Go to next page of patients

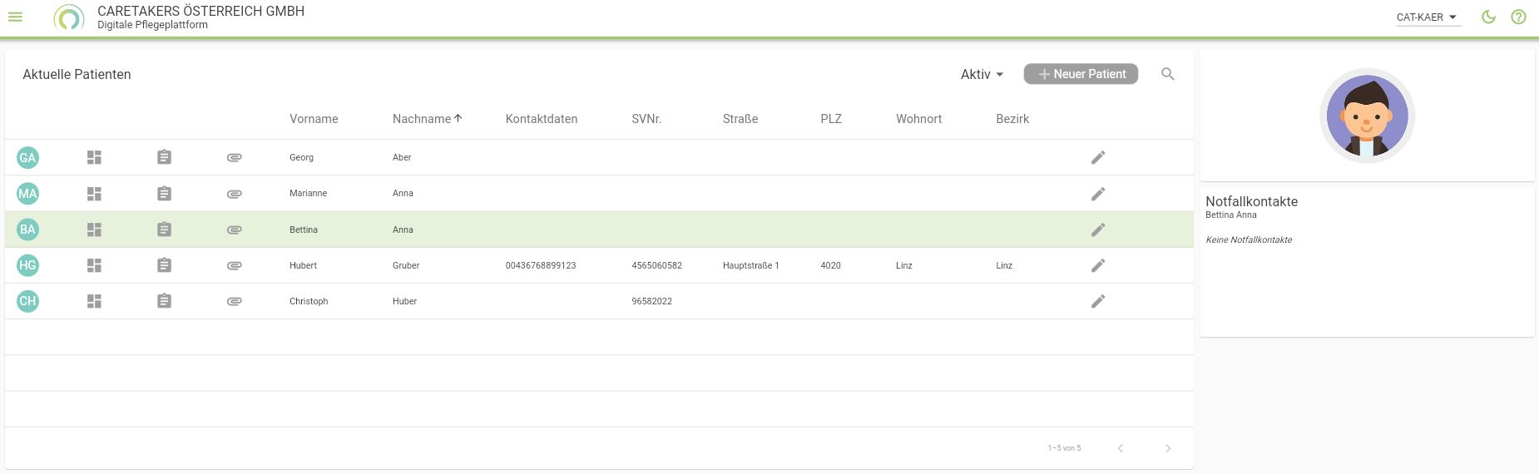(1167, 448)
